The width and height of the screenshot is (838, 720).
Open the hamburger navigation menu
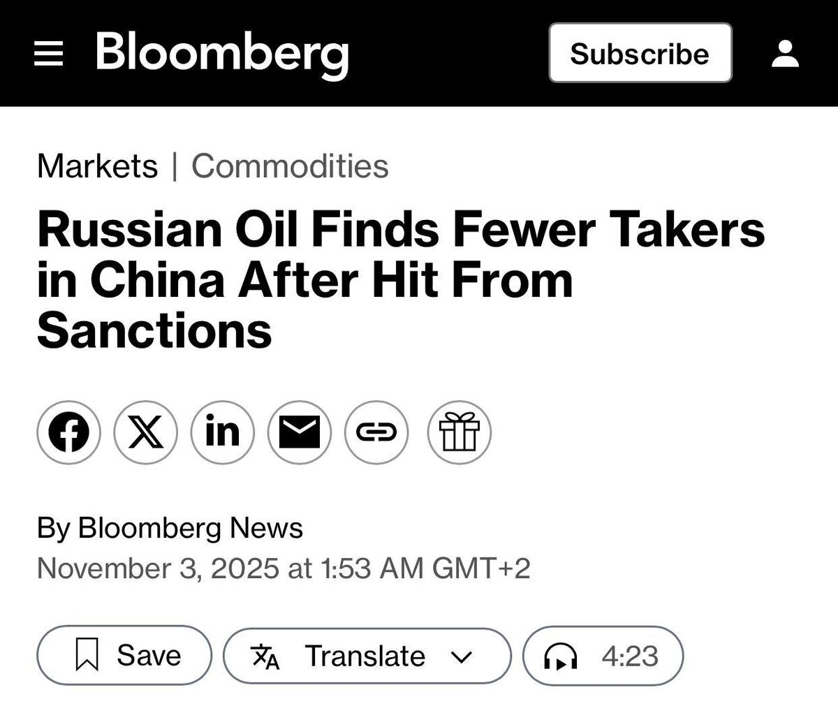[x=49, y=54]
